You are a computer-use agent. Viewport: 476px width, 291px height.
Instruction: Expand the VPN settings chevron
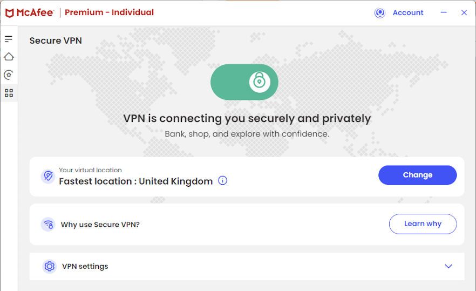click(x=448, y=266)
